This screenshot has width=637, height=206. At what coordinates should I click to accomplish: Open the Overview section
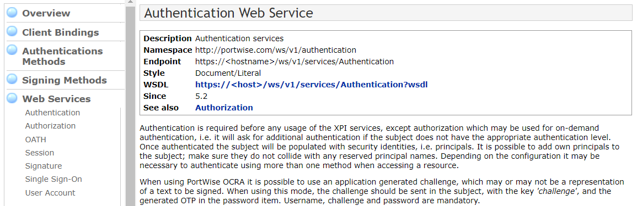tap(46, 13)
